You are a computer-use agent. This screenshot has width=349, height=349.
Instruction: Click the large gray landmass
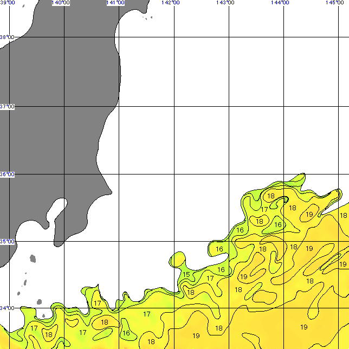pyautogui.click(x=54, y=119)
